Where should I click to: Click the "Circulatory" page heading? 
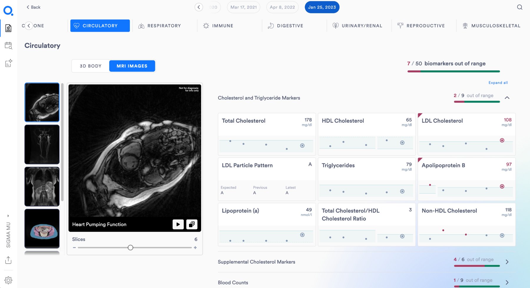pos(42,46)
